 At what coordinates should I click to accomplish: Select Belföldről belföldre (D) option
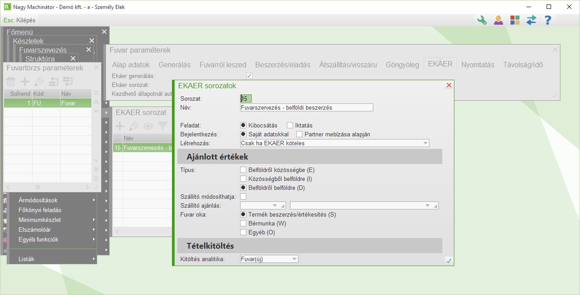(x=243, y=188)
